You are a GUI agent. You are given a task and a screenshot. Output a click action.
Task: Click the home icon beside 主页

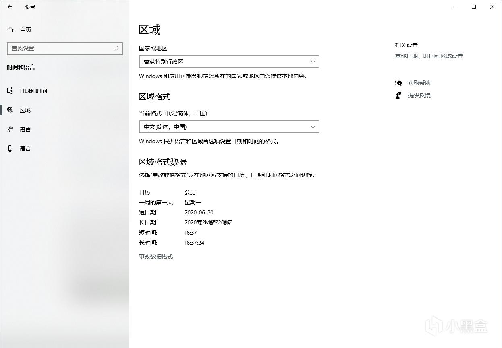(x=10, y=30)
